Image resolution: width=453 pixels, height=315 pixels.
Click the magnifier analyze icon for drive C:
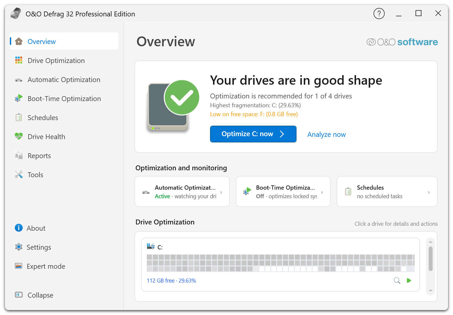[397, 281]
